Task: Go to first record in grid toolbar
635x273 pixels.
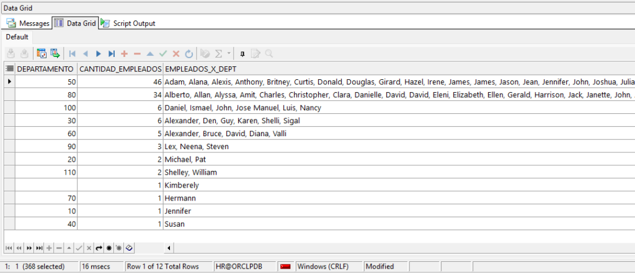Action: click(x=72, y=54)
